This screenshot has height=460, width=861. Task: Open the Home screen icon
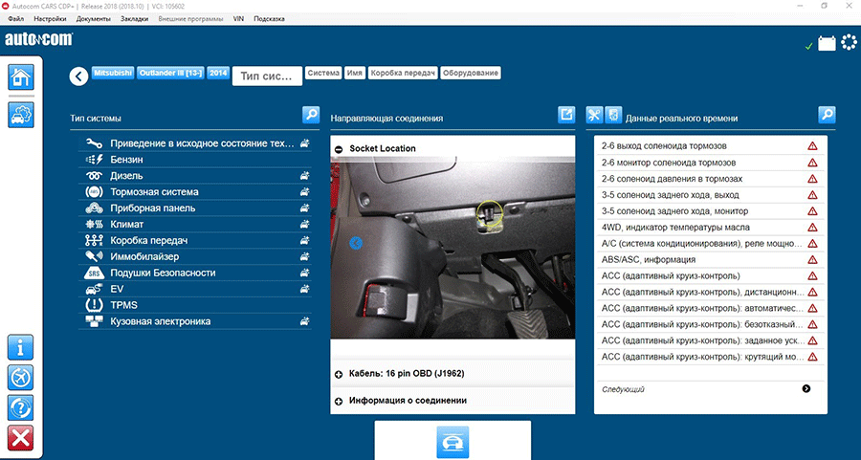(x=21, y=77)
